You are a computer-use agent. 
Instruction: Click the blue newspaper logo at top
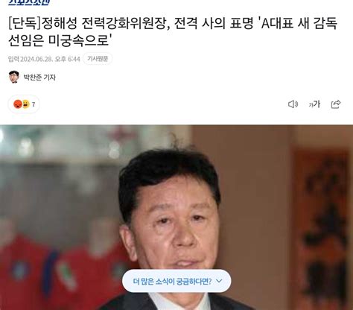[x=29, y=2]
